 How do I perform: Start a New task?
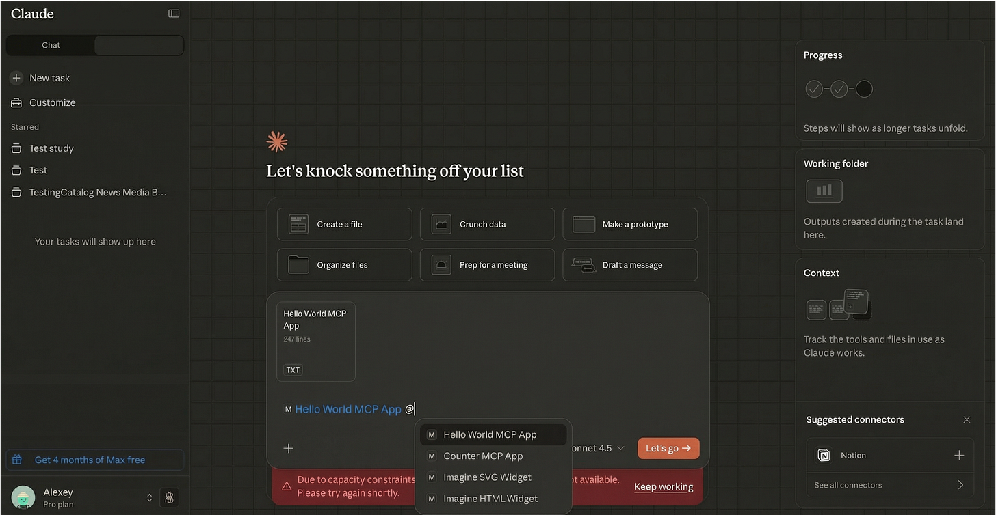(49, 78)
